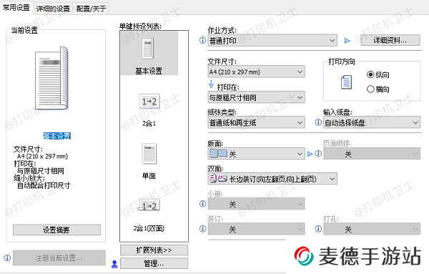Click the 扩展列表>> button
The image size is (429, 274).
(x=154, y=250)
